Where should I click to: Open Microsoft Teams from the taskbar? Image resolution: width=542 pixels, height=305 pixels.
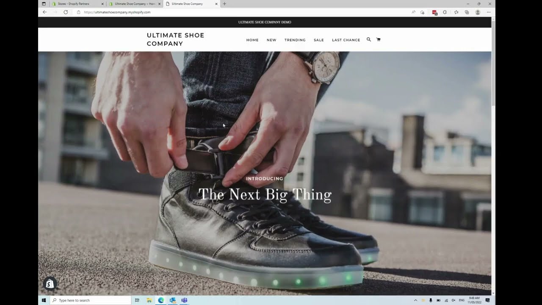[x=184, y=300]
